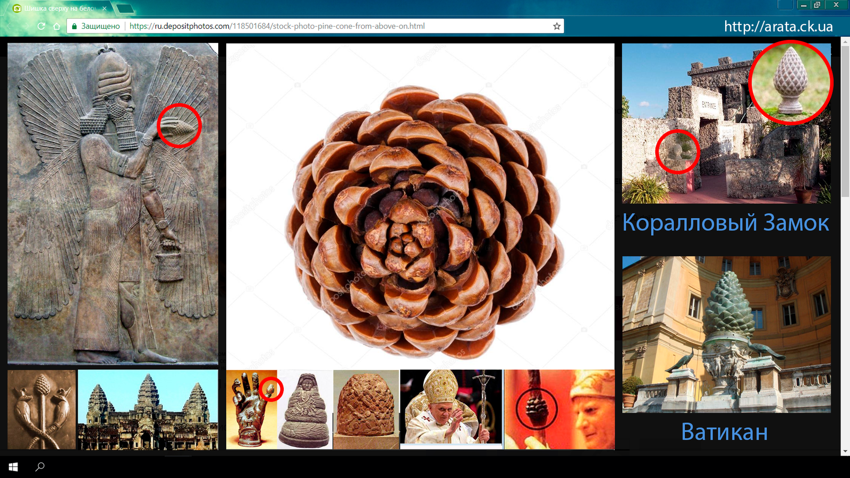Click the green secure lock icon
The image size is (850, 478).
click(74, 26)
